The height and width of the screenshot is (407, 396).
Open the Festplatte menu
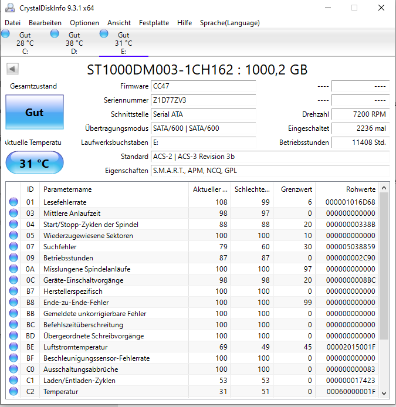coord(154,23)
